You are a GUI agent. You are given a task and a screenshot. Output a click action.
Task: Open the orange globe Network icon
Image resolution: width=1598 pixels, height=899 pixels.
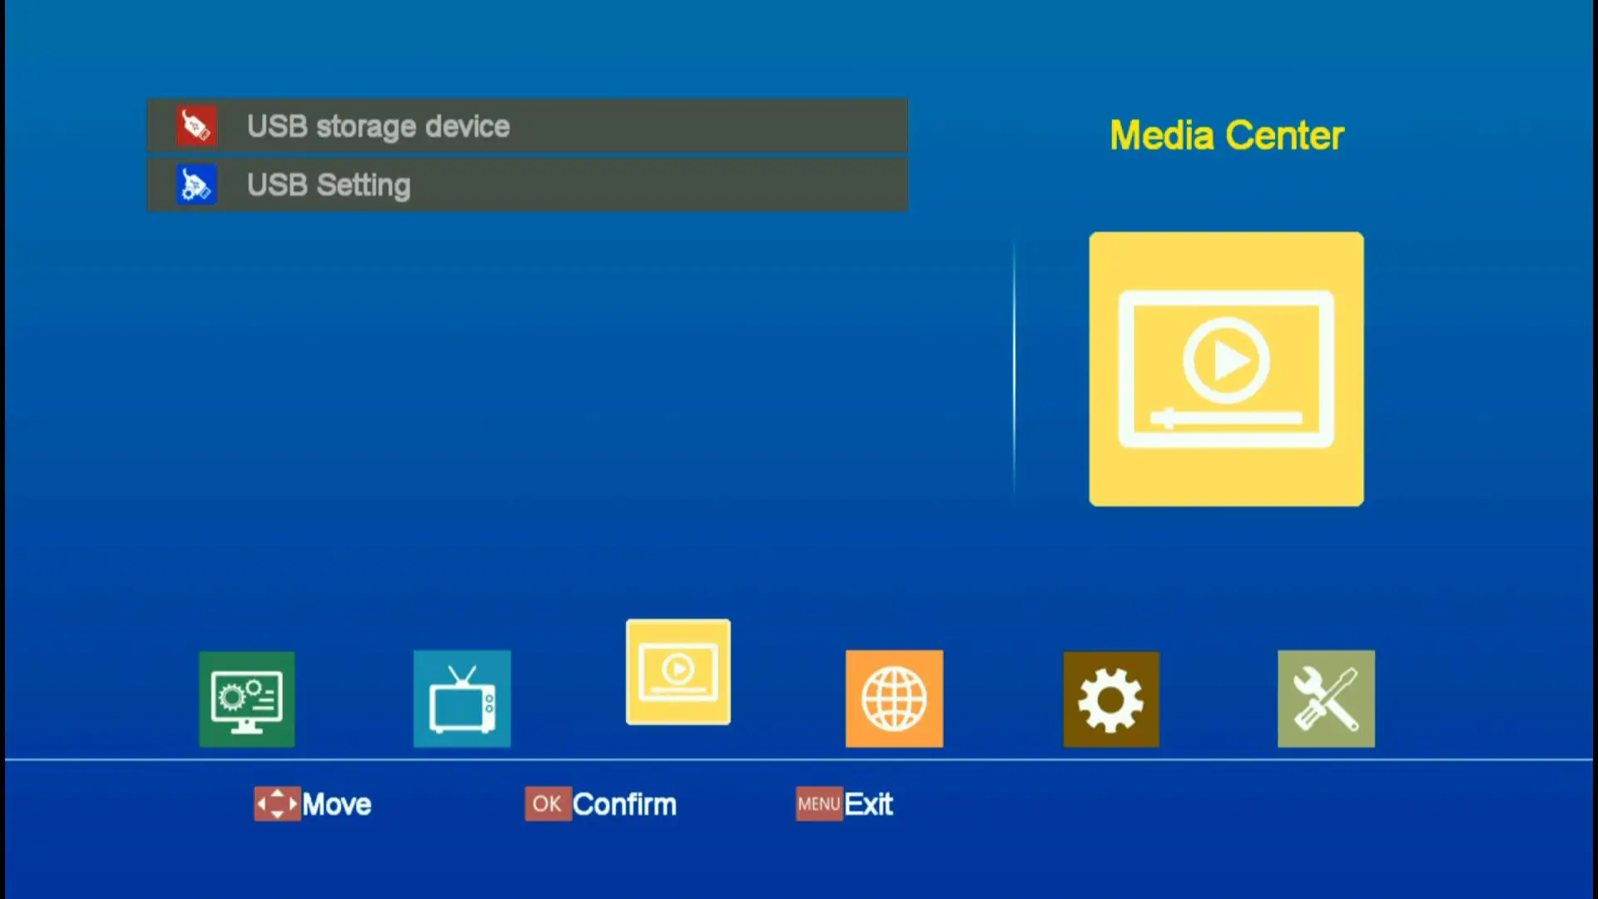click(894, 698)
